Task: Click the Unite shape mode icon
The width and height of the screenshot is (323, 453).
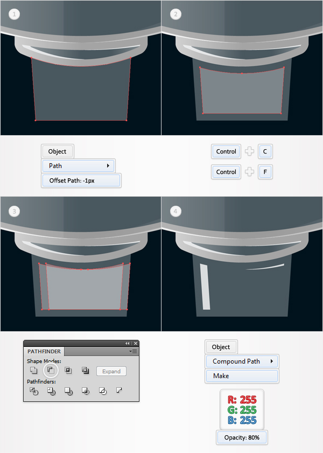Action: click(x=34, y=370)
